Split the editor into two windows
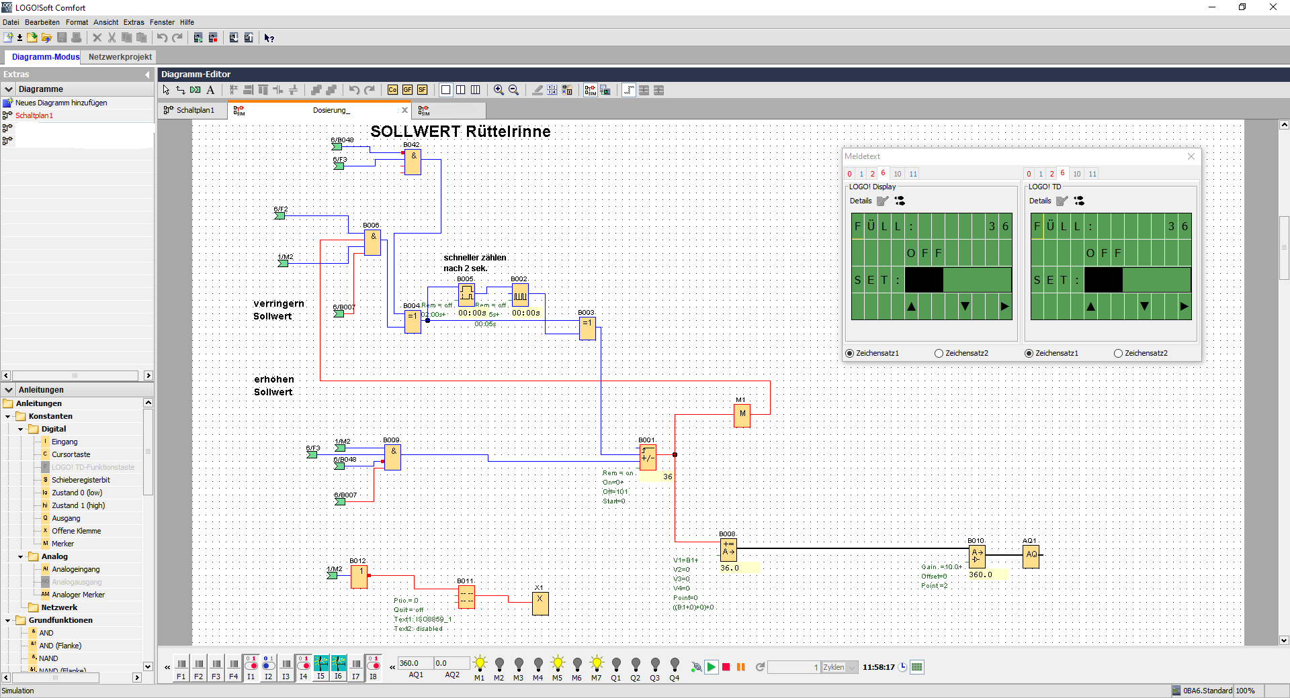 461,90
